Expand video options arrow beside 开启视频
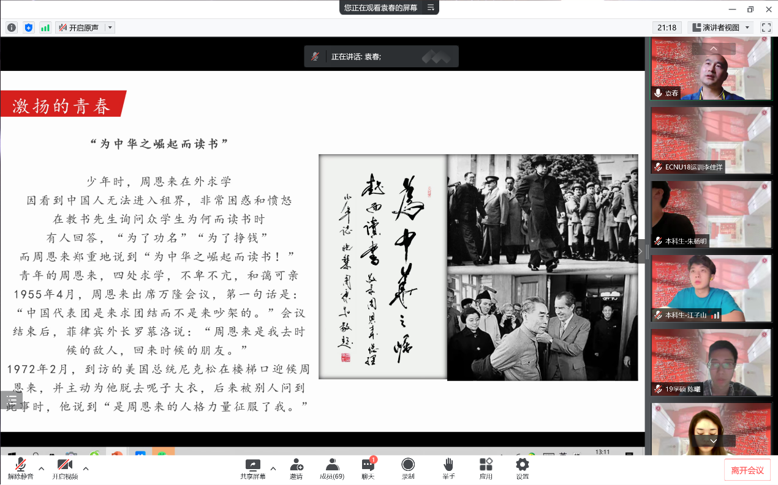 [x=86, y=469]
